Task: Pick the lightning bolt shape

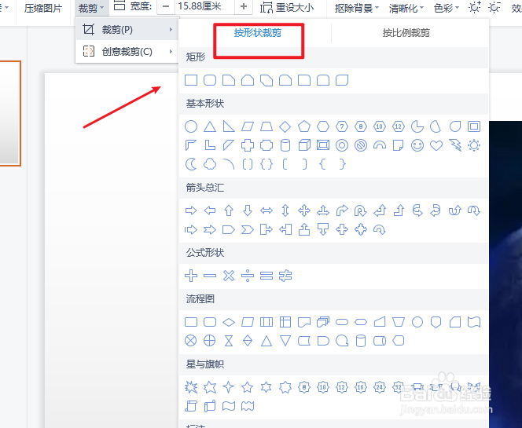Action: tap(455, 145)
